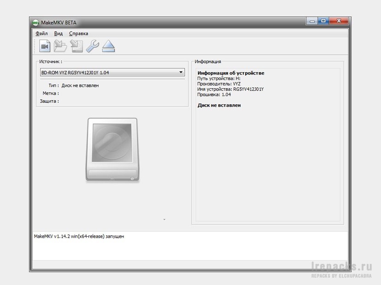Expand the BD-ROM source dropdown
The image size is (381, 285).
pos(112,72)
